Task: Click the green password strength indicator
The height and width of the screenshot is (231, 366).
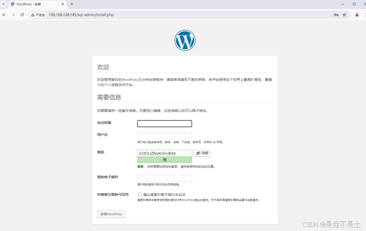Action: [165, 159]
